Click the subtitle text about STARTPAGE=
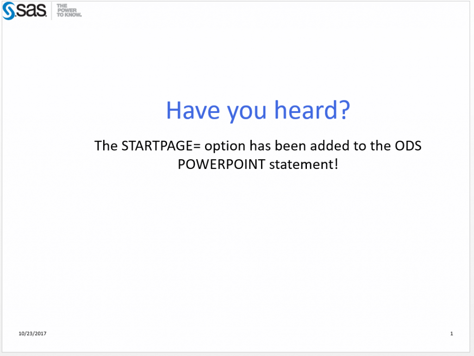Screen dimensions: 474x356 coord(258,154)
